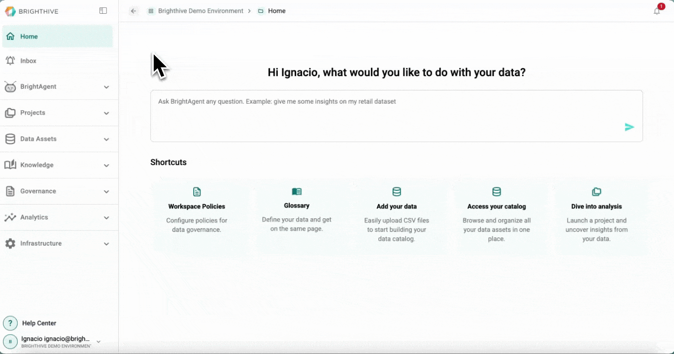Click the BrightAgent robot icon
Screen dimensions: 674x354
pos(10,87)
